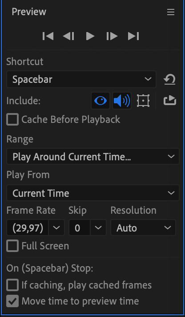
Task: Toggle the overlays and layer controls icon
Action: pyautogui.click(x=143, y=101)
